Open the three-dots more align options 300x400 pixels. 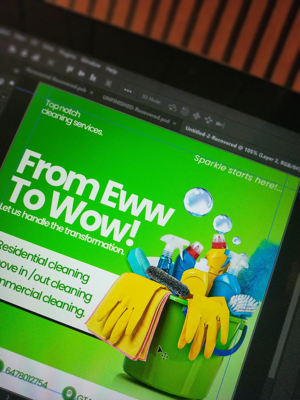(128, 90)
